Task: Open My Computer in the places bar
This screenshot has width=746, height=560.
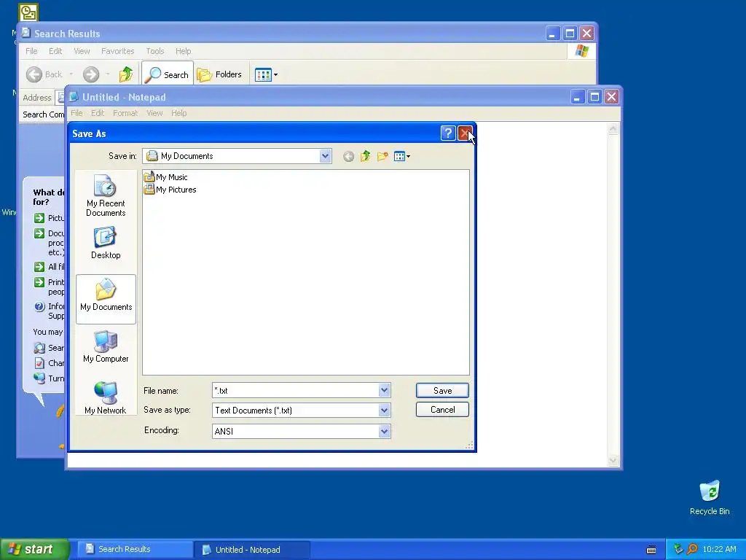Action: pyautogui.click(x=106, y=346)
